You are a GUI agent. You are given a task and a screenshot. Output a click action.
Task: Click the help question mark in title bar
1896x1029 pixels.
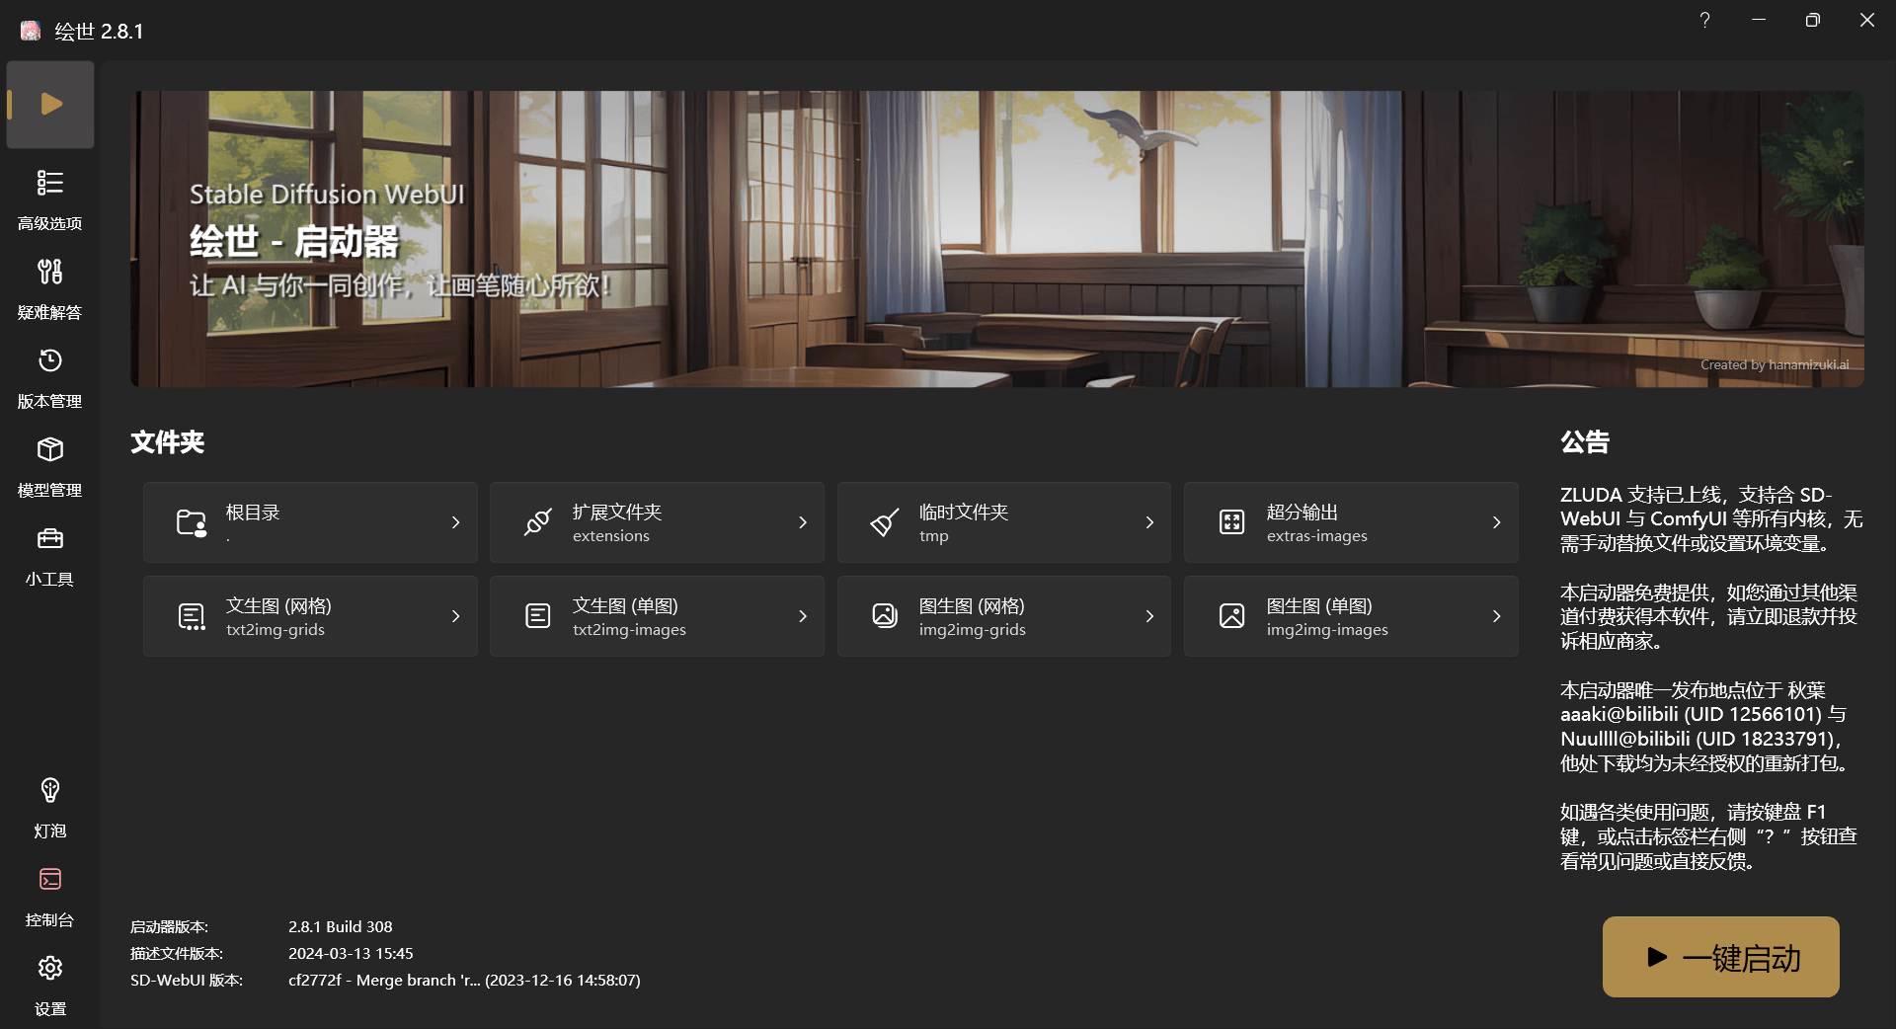click(1704, 20)
